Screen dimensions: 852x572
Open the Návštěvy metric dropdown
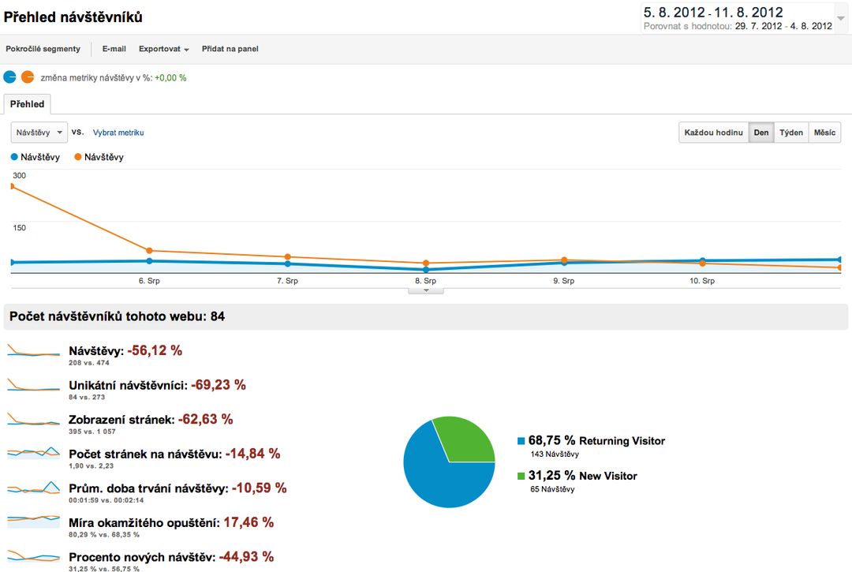click(39, 133)
